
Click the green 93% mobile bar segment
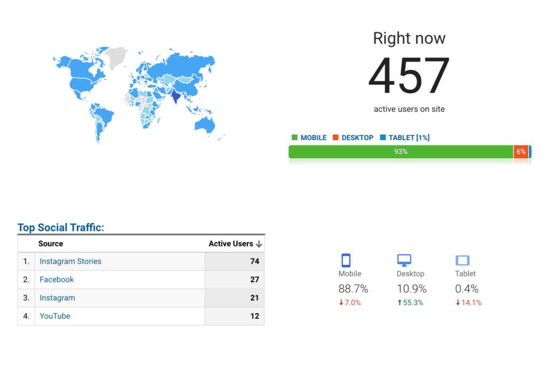[401, 151]
